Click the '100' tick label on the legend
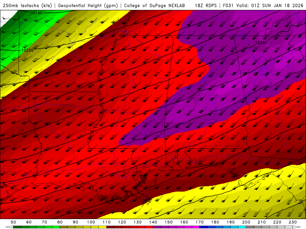The image size is (306, 229). [91, 222]
